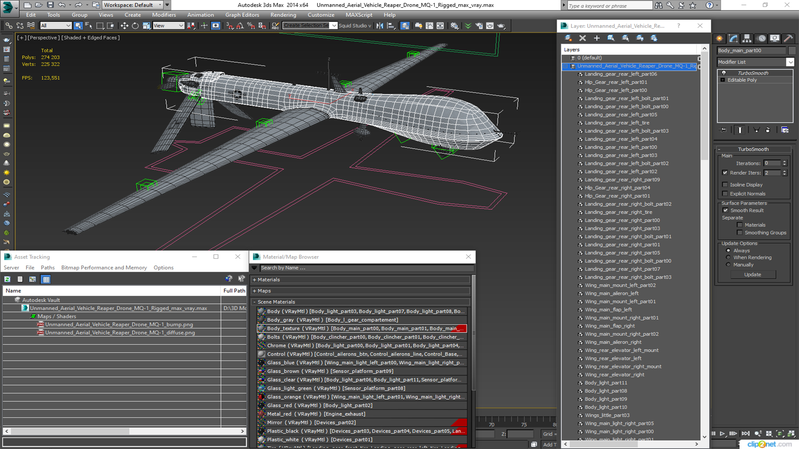The height and width of the screenshot is (449, 799).
Task: Click Remove modifier trash icon under stack
Action: (x=768, y=130)
